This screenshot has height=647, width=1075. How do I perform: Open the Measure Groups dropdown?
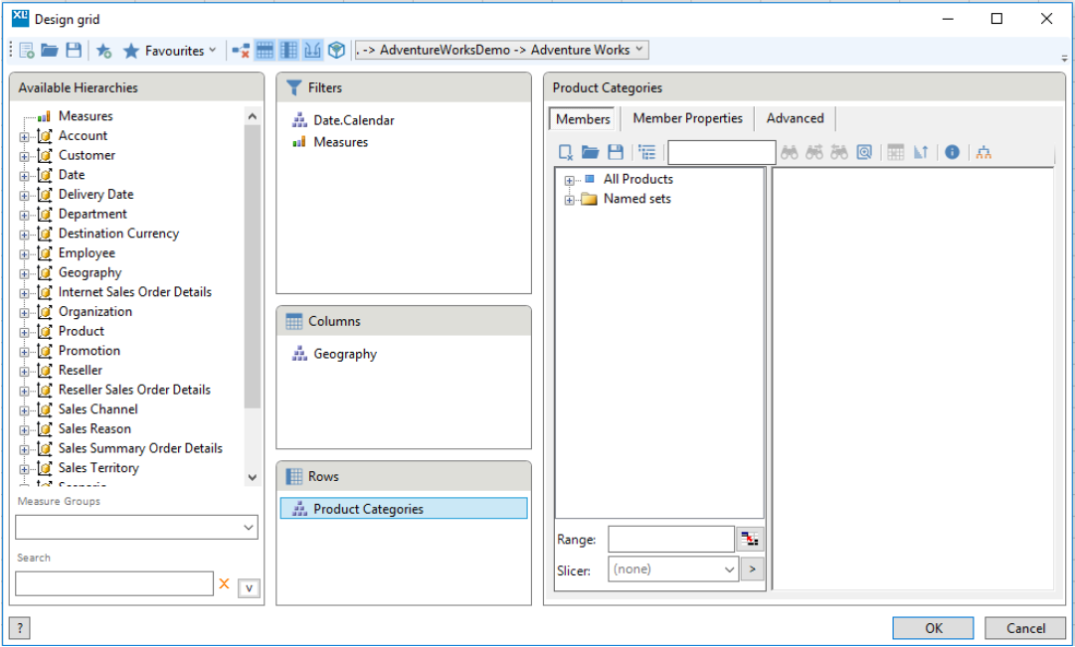[x=136, y=527]
